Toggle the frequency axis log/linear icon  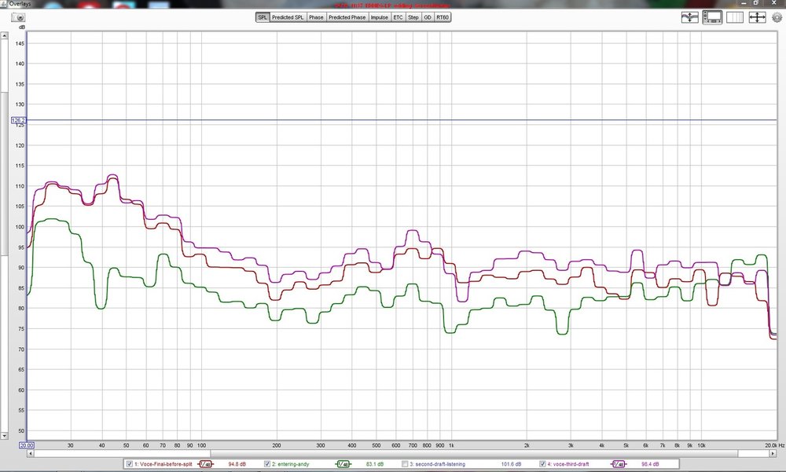[734, 17]
